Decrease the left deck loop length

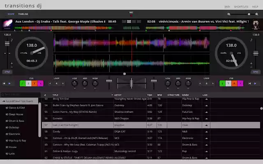pos(51,84)
